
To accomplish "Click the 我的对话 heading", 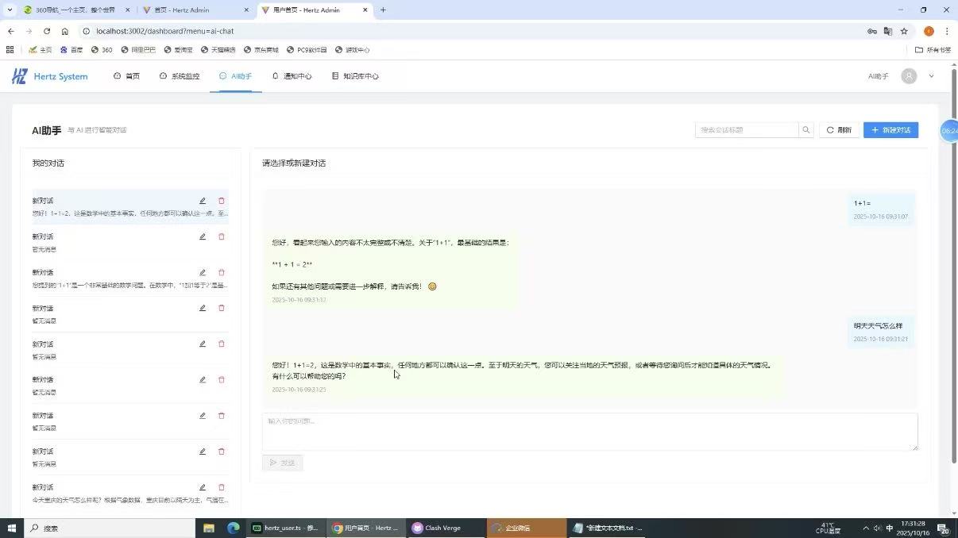I will (x=48, y=163).
